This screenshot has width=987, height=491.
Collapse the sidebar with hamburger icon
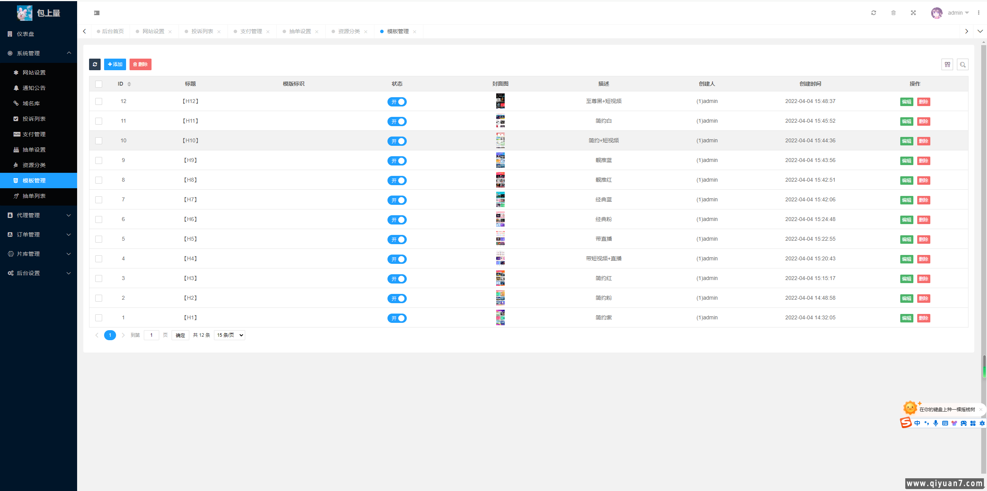pos(97,13)
